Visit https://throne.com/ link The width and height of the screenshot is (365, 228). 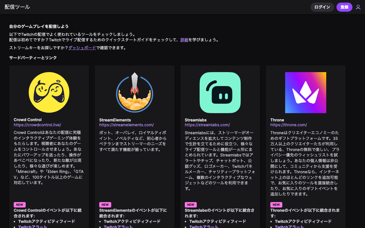(289, 125)
